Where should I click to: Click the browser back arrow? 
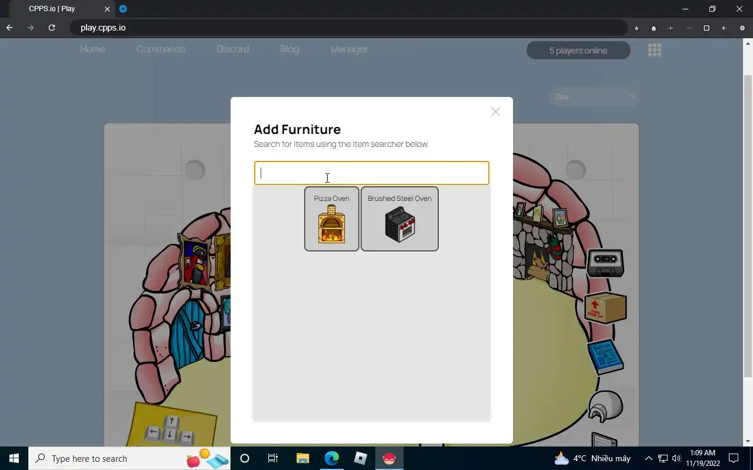pos(9,28)
